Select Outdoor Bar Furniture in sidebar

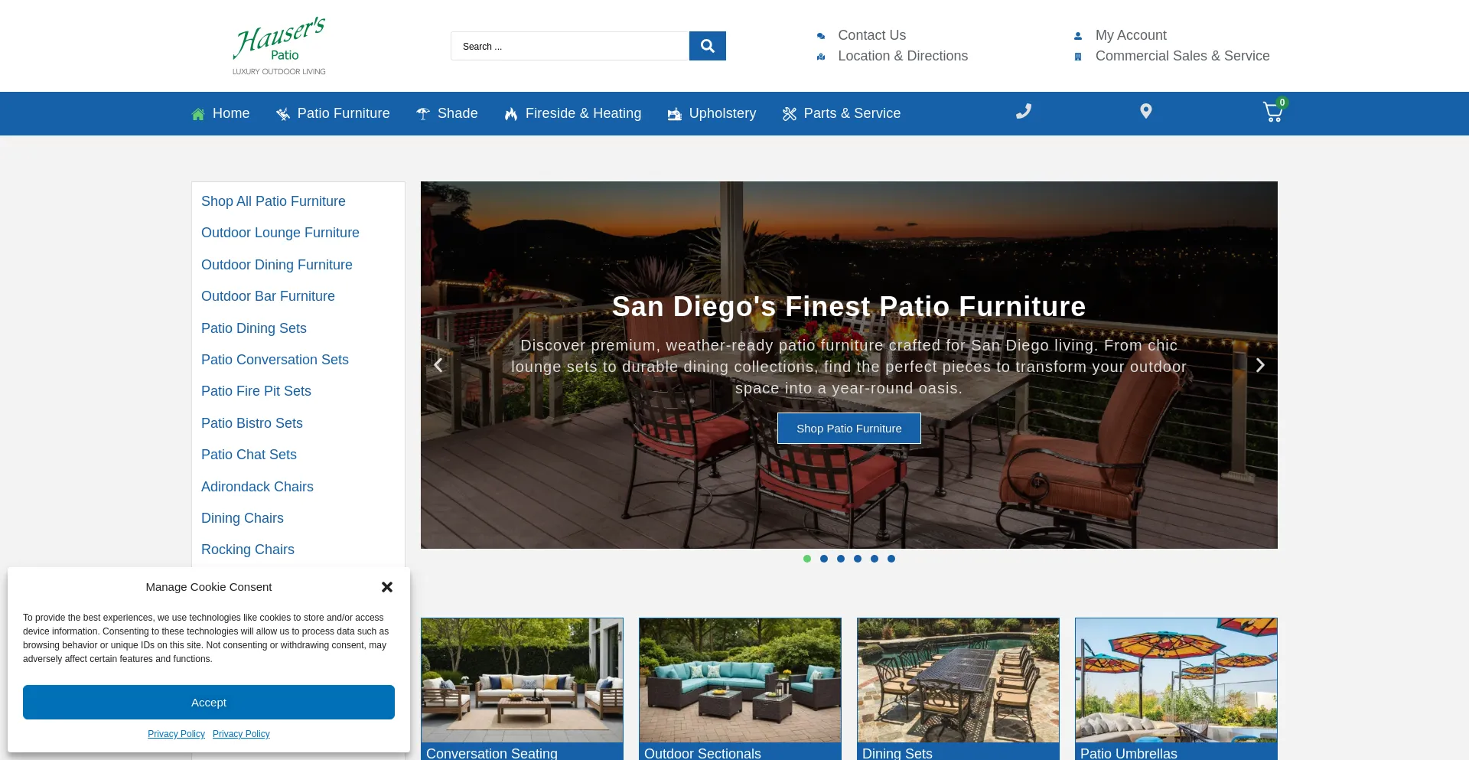pyautogui.click(x=268, y=296)
